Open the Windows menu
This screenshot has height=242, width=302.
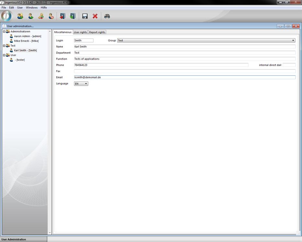pos(32,7)
